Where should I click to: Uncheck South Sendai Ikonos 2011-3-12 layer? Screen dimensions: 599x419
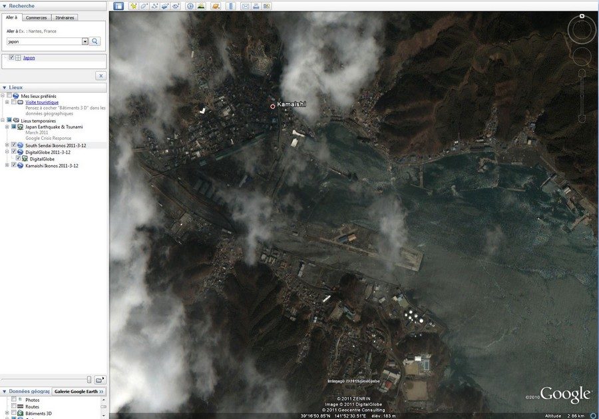tap(14, 145)
